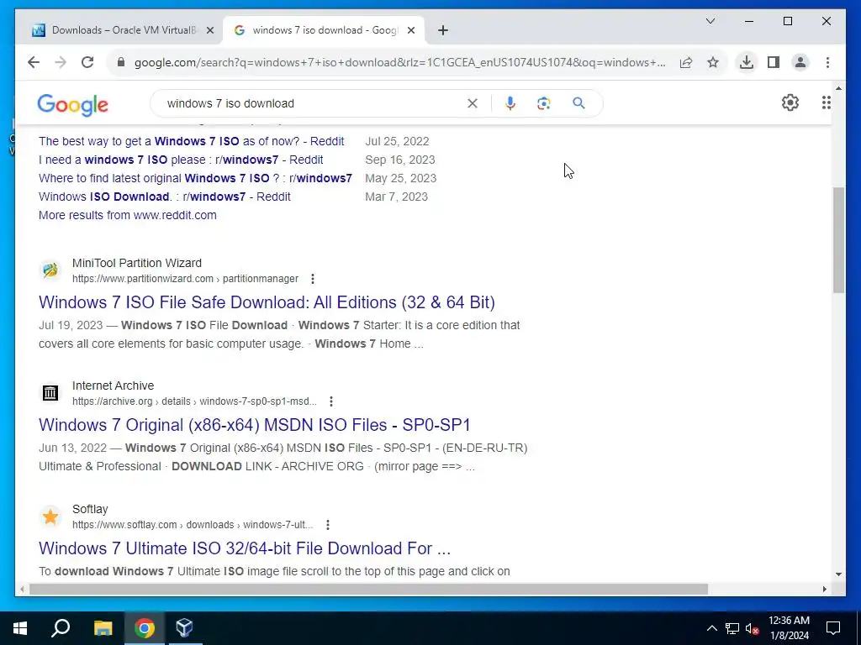Click the address bar URL
This screenshot has height=645, width=861.
(x=399, y=62)
